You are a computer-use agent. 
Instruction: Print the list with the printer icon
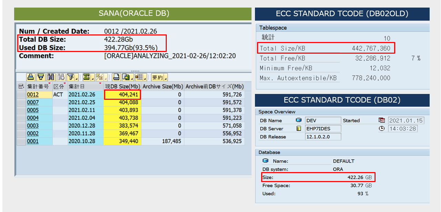click(116, 77)
